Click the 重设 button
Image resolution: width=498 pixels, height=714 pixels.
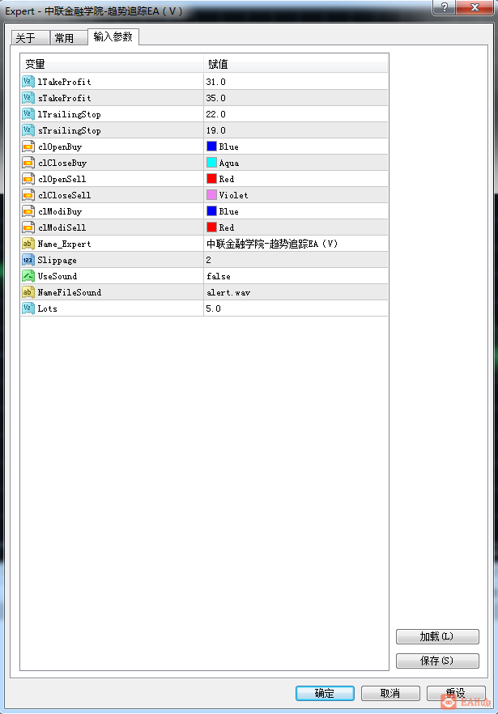456,693
